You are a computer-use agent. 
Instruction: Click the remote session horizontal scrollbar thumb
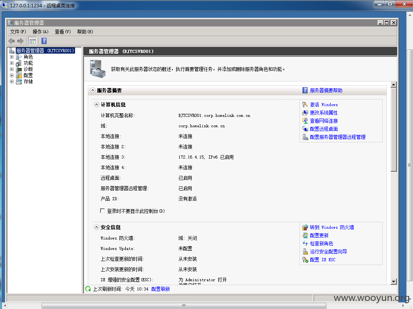point(184,306)
